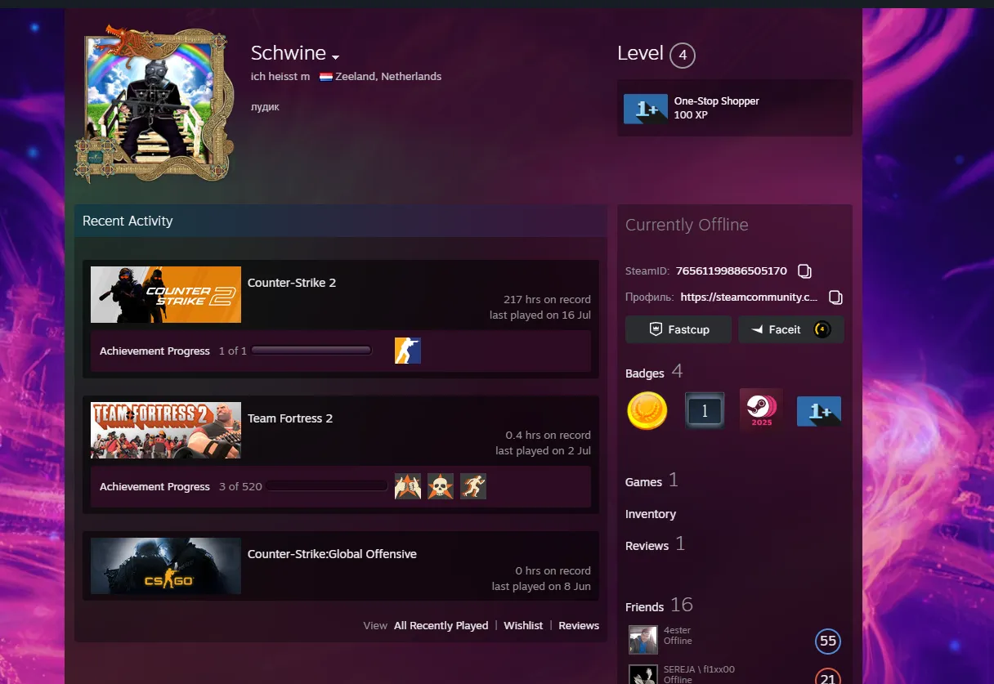Expand the Schwine name history dropdown
This screenshot has height=684, width=994.
335,56
